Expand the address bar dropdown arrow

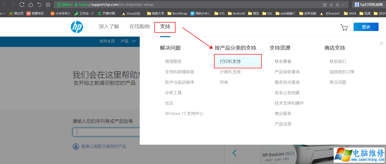(343, 5)
